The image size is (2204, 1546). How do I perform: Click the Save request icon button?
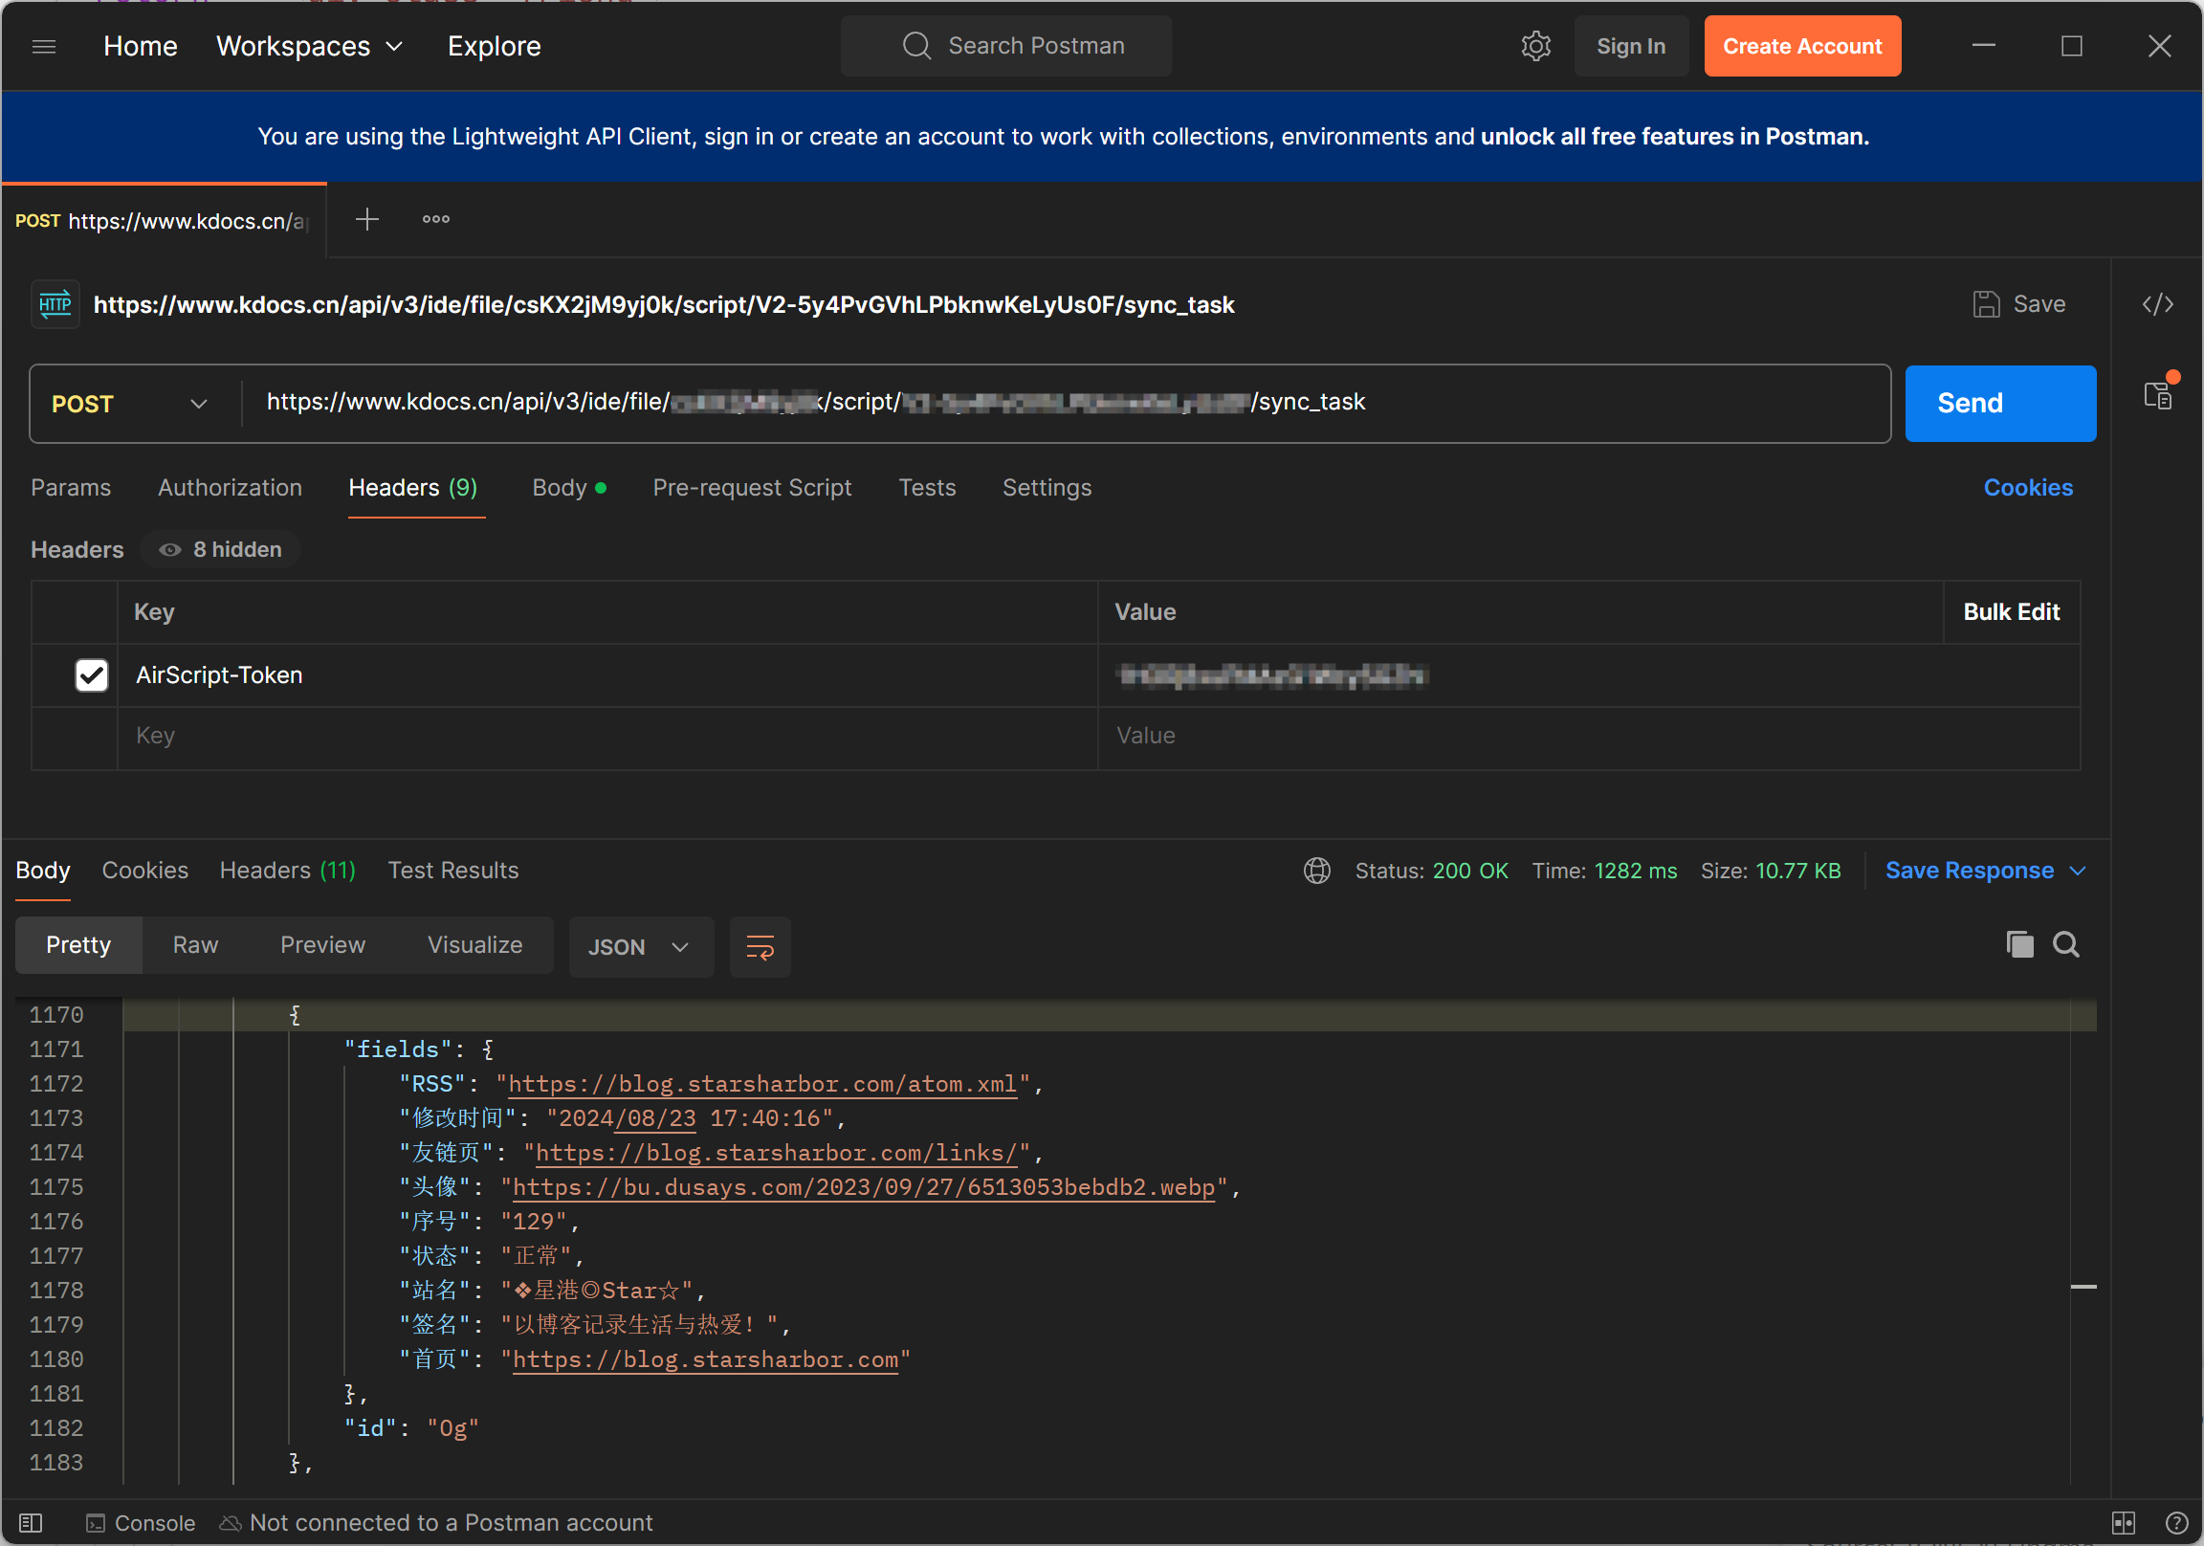2018,304
